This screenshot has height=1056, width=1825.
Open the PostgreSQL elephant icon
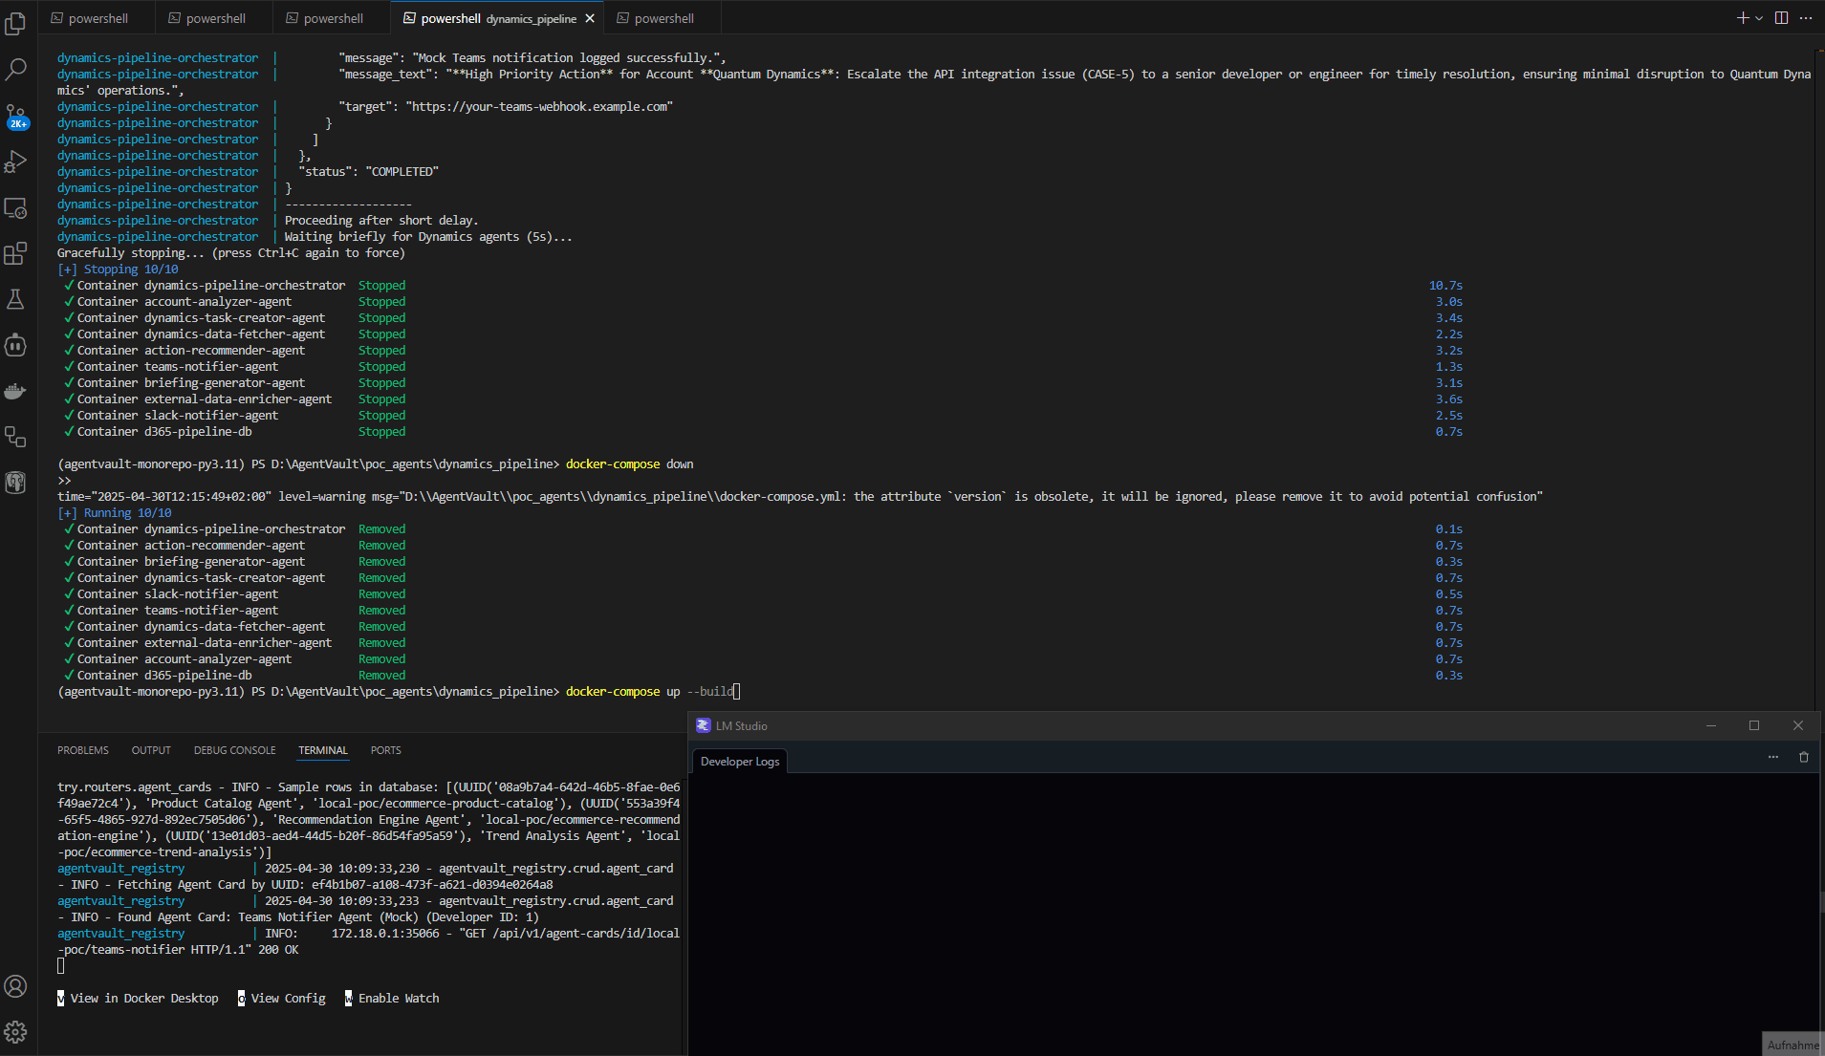pos(15,483)
